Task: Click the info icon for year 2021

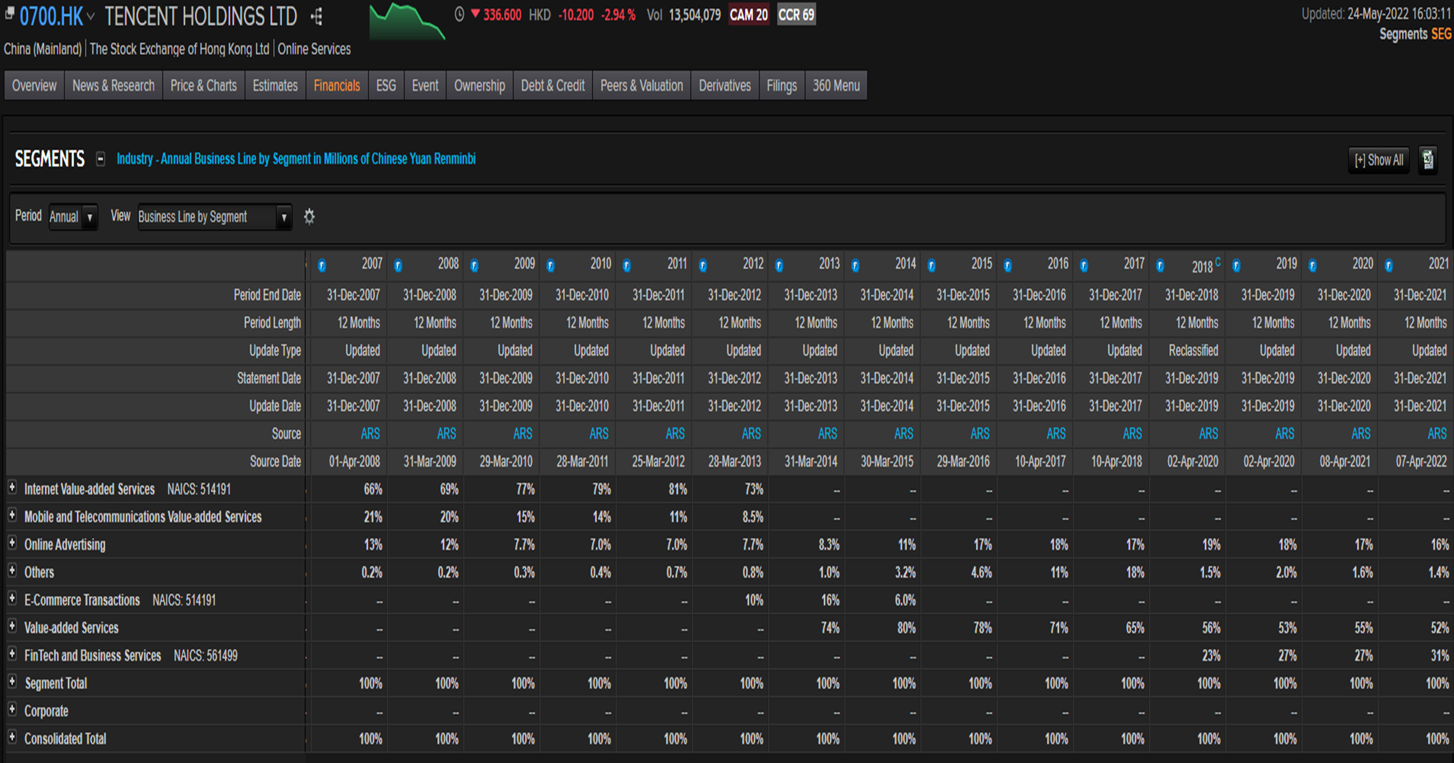Action: (x=1389, y=266)
